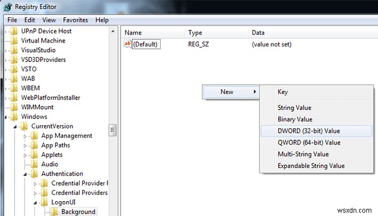Click the VisualStudio folder icon

tap(14, 50)
